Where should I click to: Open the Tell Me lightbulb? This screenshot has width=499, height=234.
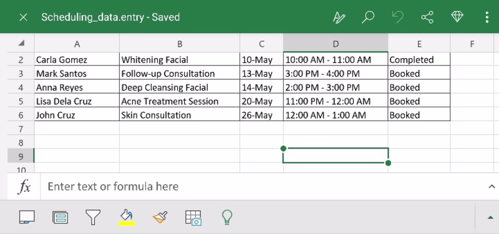coord(226,217)
